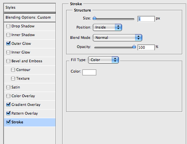Screen dimensions: 187x144
Task: Enable the Color Overlay checkbox
Action: tap(8, 96)
